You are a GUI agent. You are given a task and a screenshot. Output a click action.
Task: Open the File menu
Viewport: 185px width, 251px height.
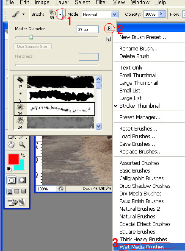tap(9, 3)
